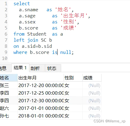
Task: Click a.ssex in line 4
Action: click(x=27, y=22)
